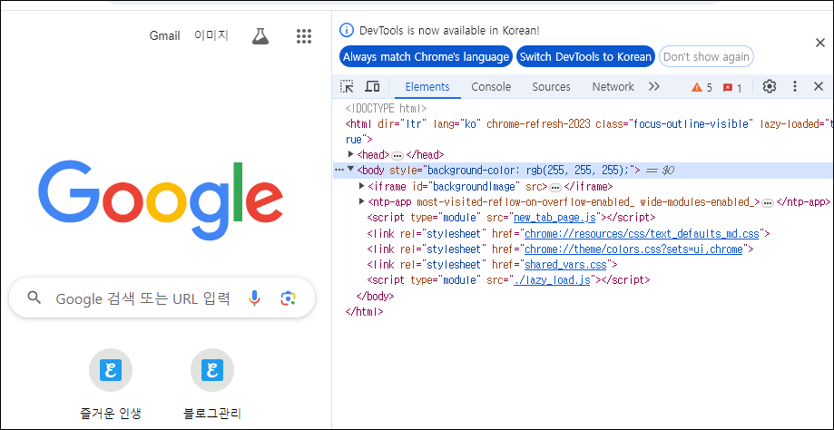The height and width of the screenshot is (430, 834).
Task: Expand the iframe backgroundImage node
Action: [362, 186]
